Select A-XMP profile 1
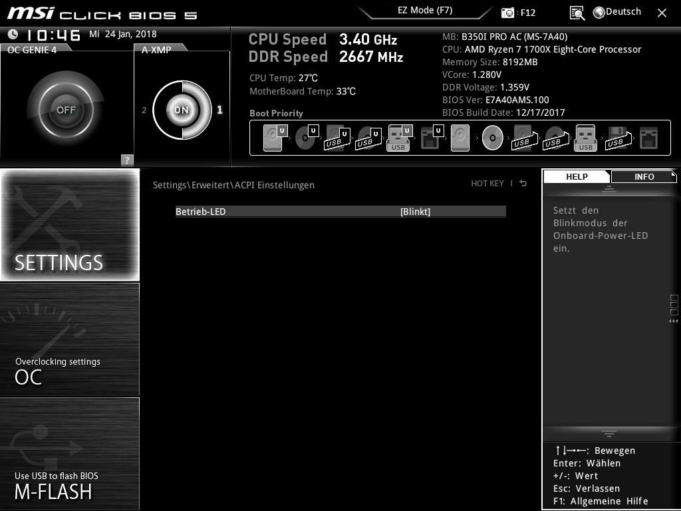The width and height of the screenshot is (681, 511). (219, 110)
